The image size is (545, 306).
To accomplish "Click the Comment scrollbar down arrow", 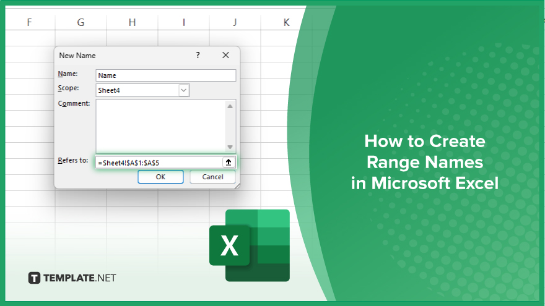I will point(230,147).
